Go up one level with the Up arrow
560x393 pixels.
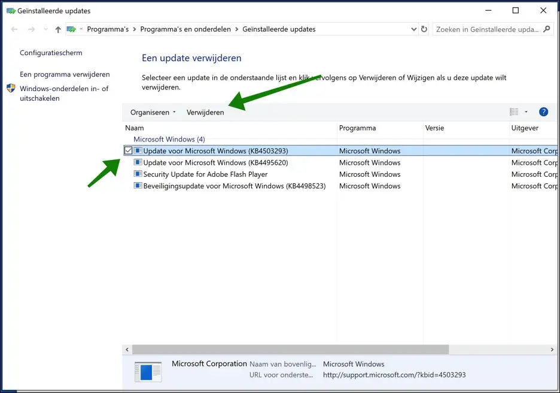[x=58, y=29]
